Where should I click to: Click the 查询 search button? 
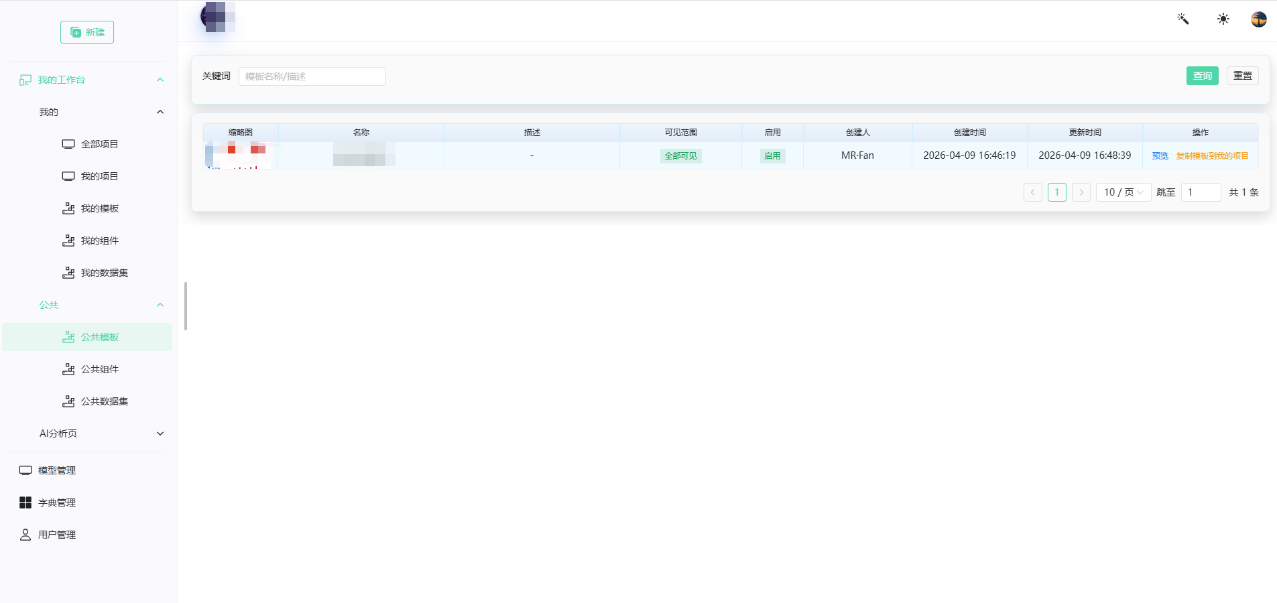click(x=1203, y=76)
